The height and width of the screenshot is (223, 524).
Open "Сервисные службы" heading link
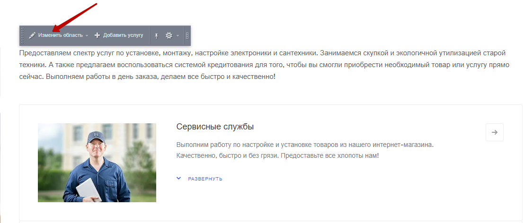tap(215, 127)
